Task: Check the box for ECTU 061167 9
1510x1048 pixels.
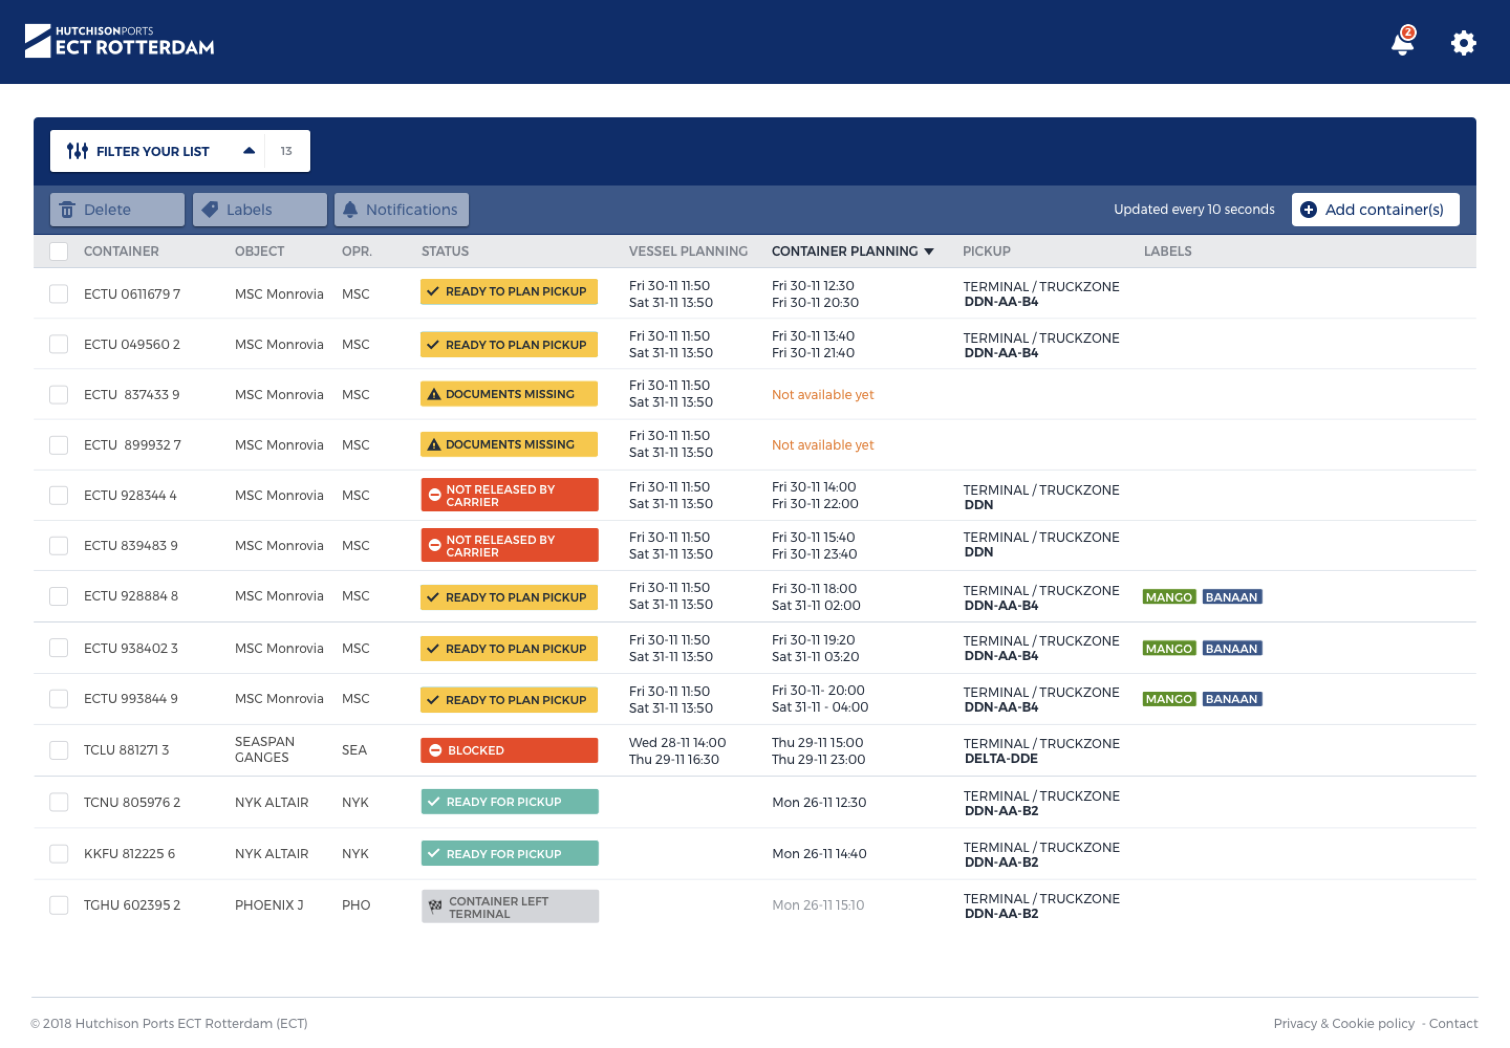Action: [59, 293]
